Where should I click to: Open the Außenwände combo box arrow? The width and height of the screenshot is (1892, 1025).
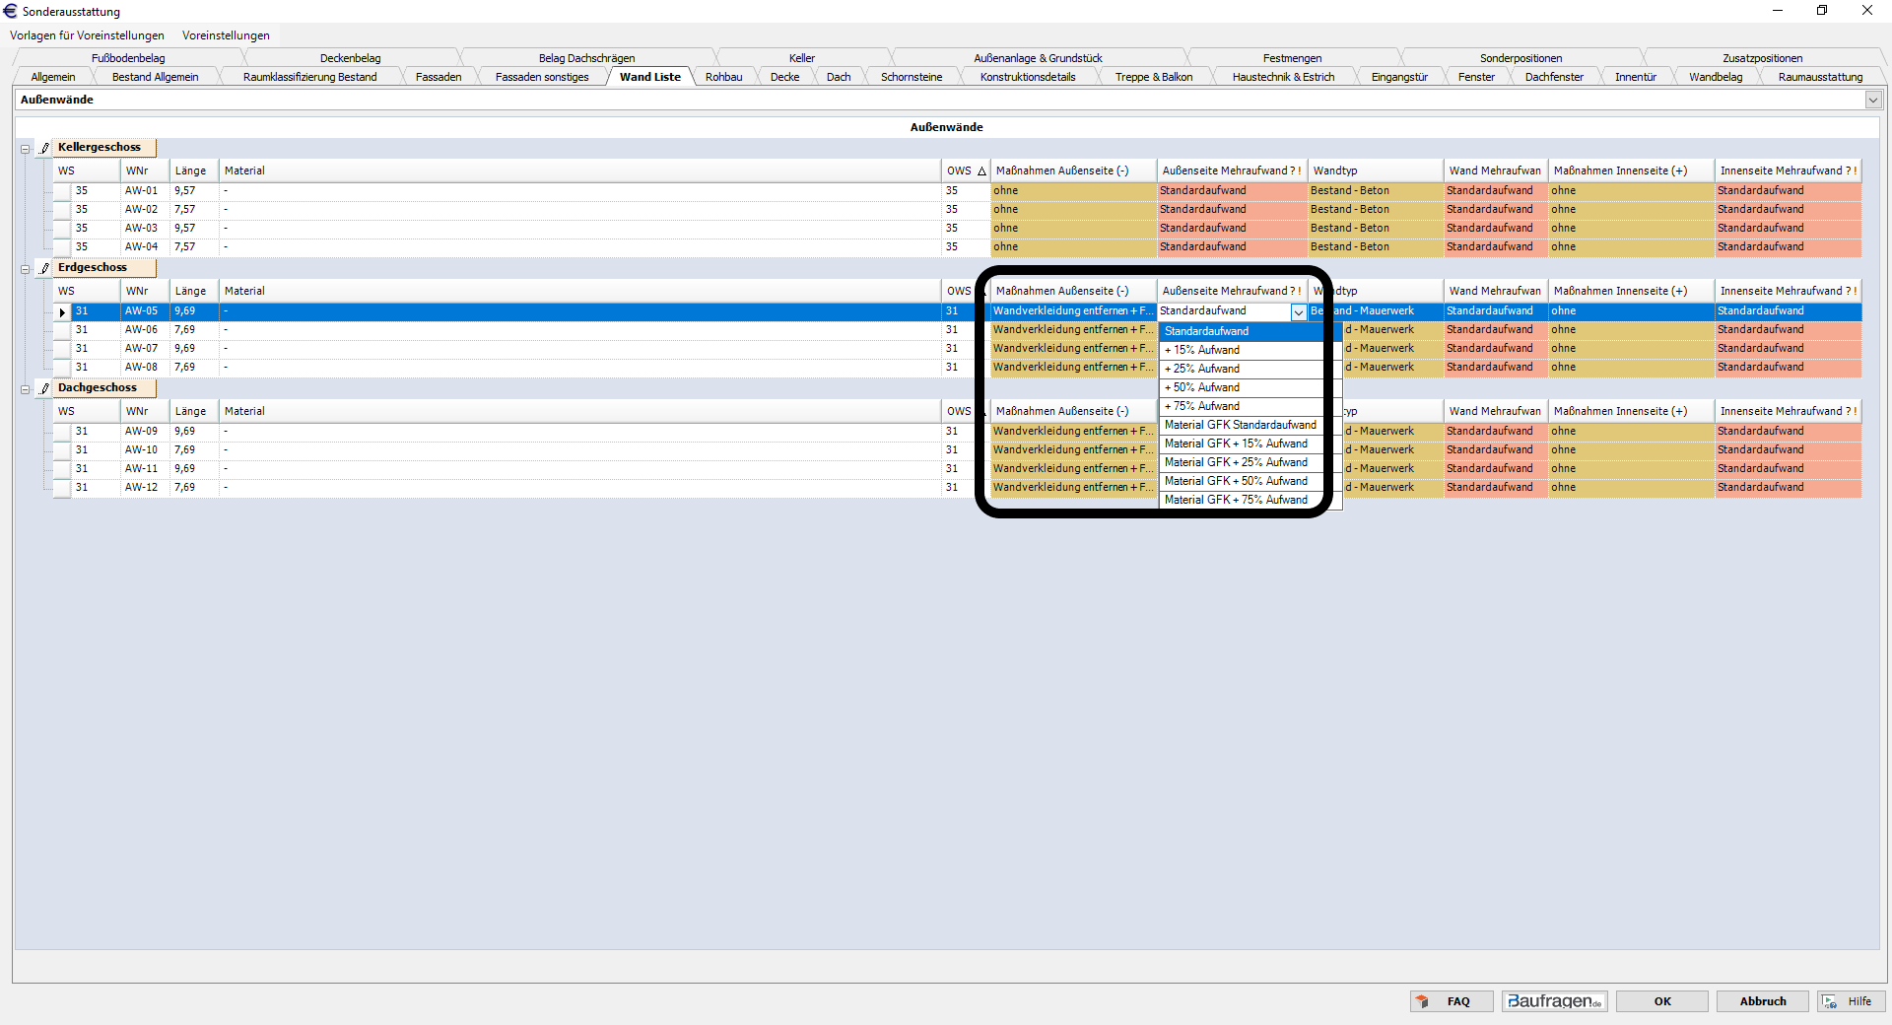pyautogui.click(x=1872, y=100)
